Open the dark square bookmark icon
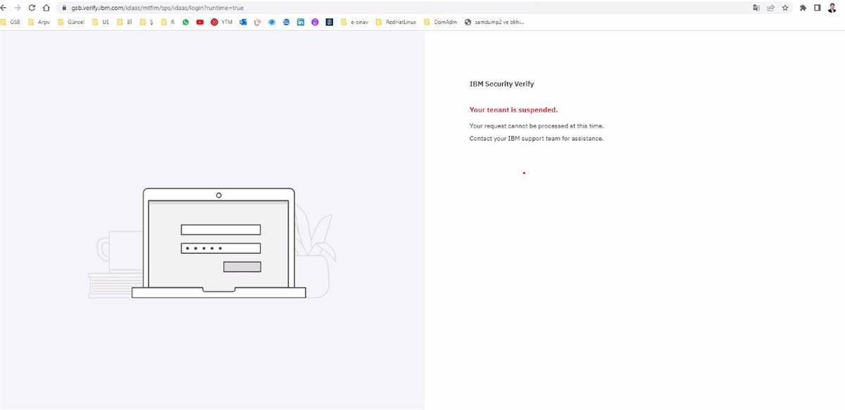This screenshot has height=410, width=845. 329,22
